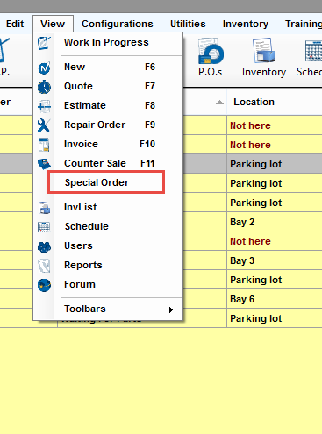The image size is (322, 434).
Task: Open the Schedule calendar toolbar button
Action: 310,57
